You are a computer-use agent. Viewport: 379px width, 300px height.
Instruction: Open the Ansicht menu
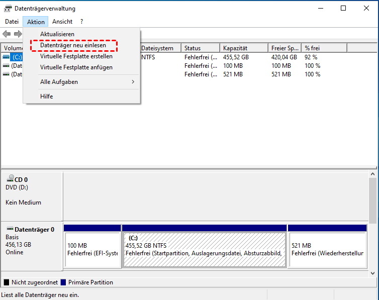point(62,22)
